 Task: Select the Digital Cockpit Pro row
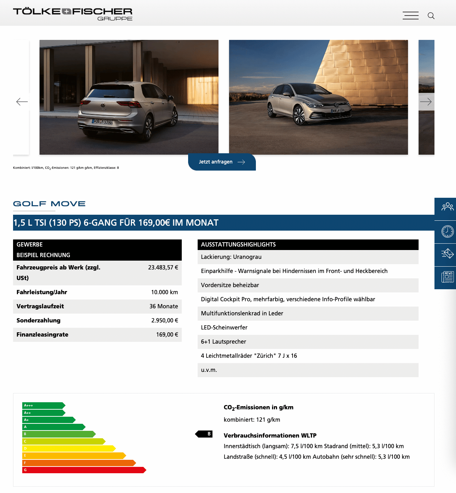point(308,299)
